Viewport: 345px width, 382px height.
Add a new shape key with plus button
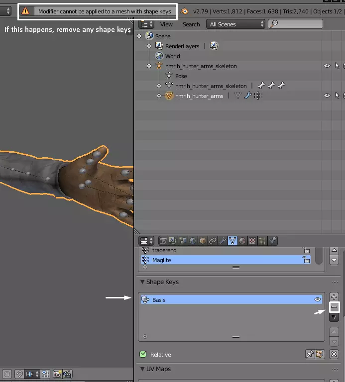335,297
